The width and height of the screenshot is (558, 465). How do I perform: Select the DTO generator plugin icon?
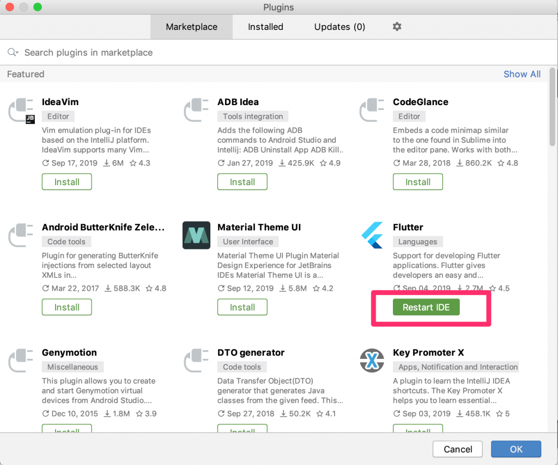pos(196,360)
